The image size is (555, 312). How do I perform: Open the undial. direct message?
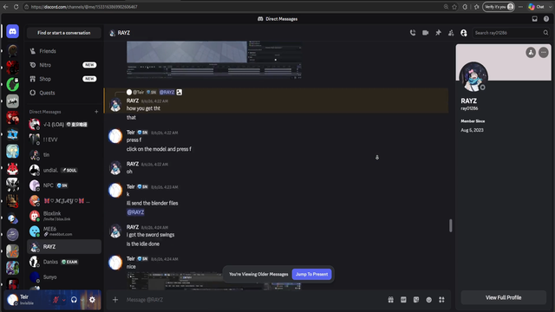click(x=64, y=170)
